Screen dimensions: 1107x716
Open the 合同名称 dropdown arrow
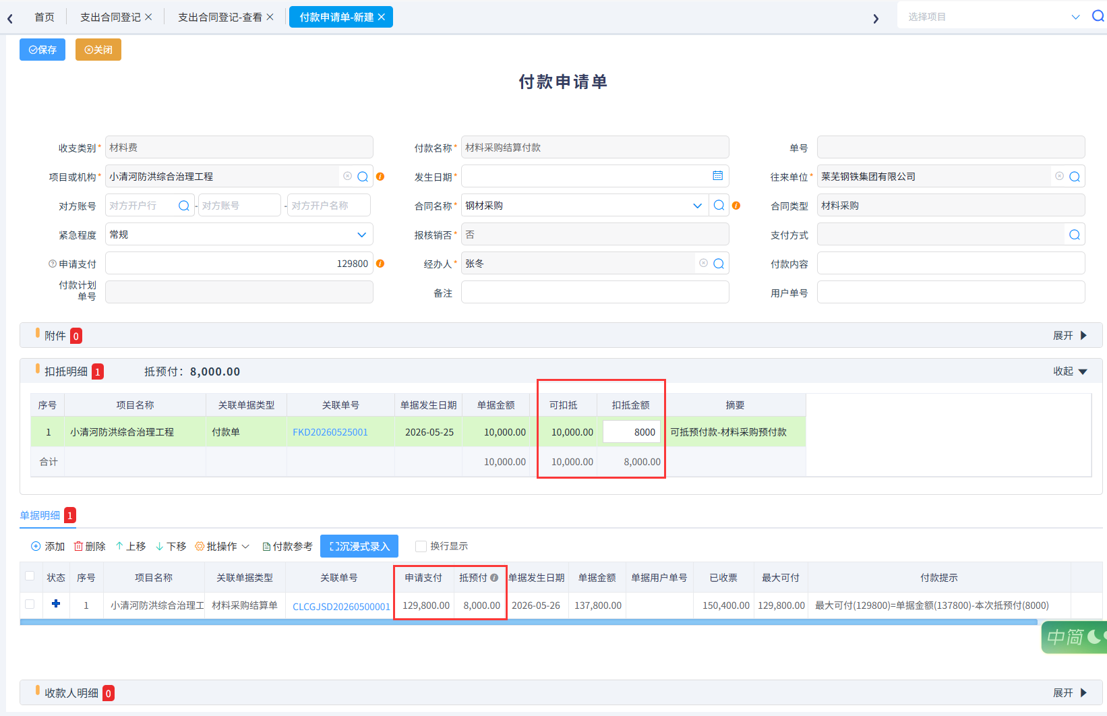(697, 206)
